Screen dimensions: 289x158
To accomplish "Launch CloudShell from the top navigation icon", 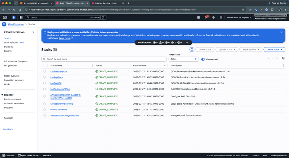I will 198,17.
